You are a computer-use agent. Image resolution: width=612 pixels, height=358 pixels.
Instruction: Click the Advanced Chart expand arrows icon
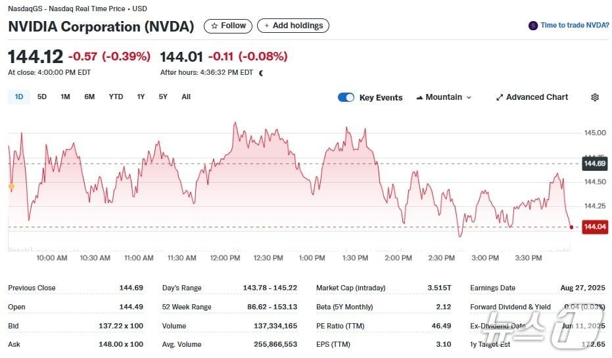500,97
